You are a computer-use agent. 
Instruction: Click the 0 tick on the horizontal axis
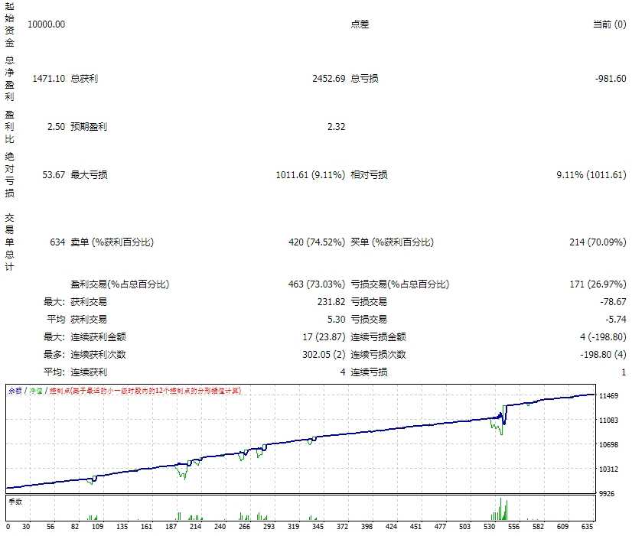(8, 527)
